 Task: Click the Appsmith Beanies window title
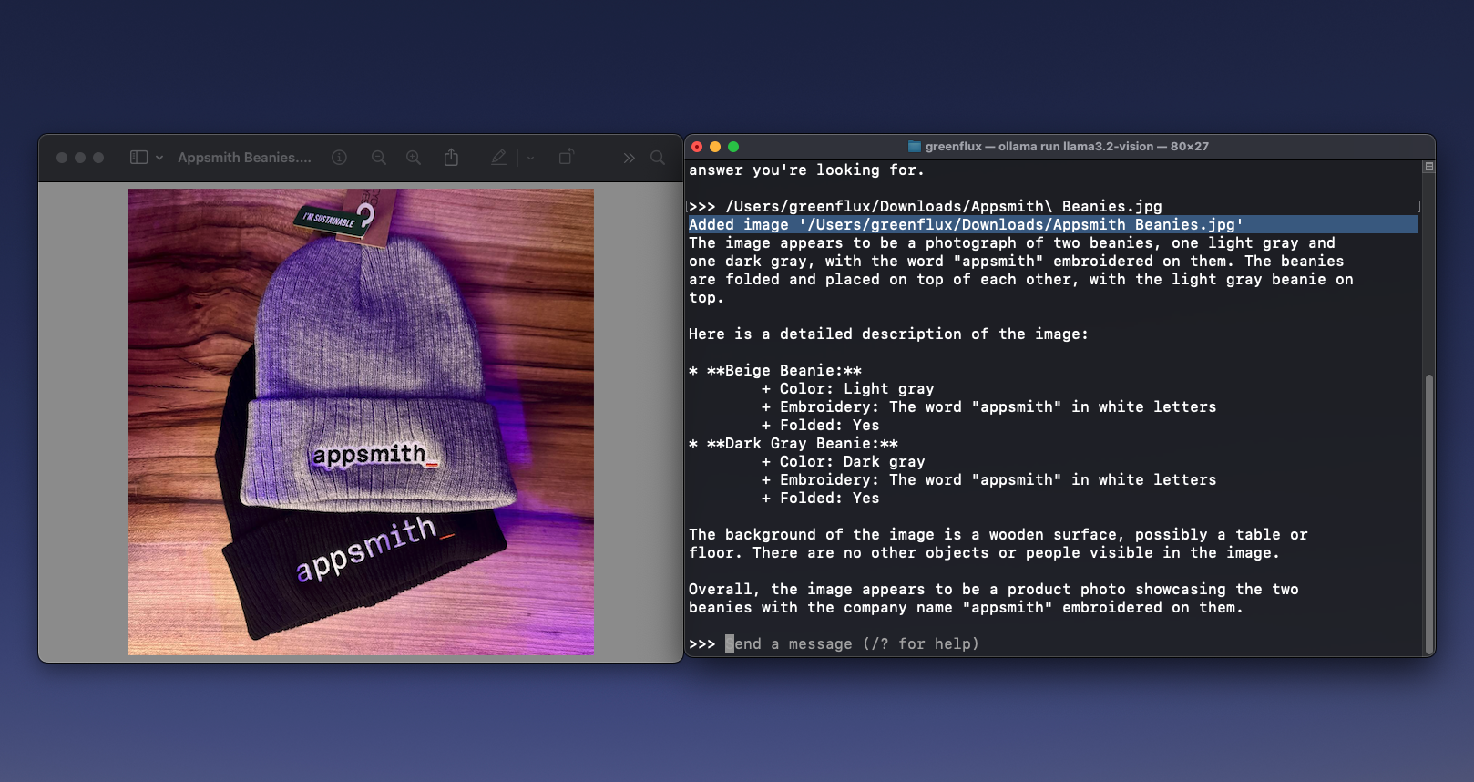tap(244, 158)
